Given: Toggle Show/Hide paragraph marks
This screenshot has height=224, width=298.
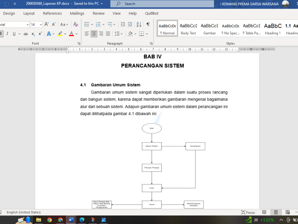Looking at the screenshot, I should [x=148, y=24].
